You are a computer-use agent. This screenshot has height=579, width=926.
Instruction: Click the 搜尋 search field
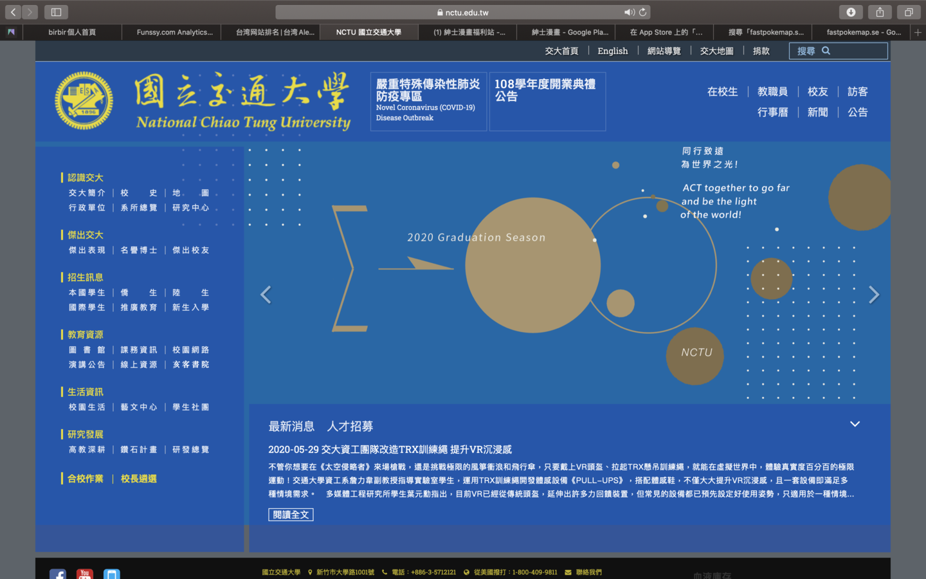click(x=839, y=51)
